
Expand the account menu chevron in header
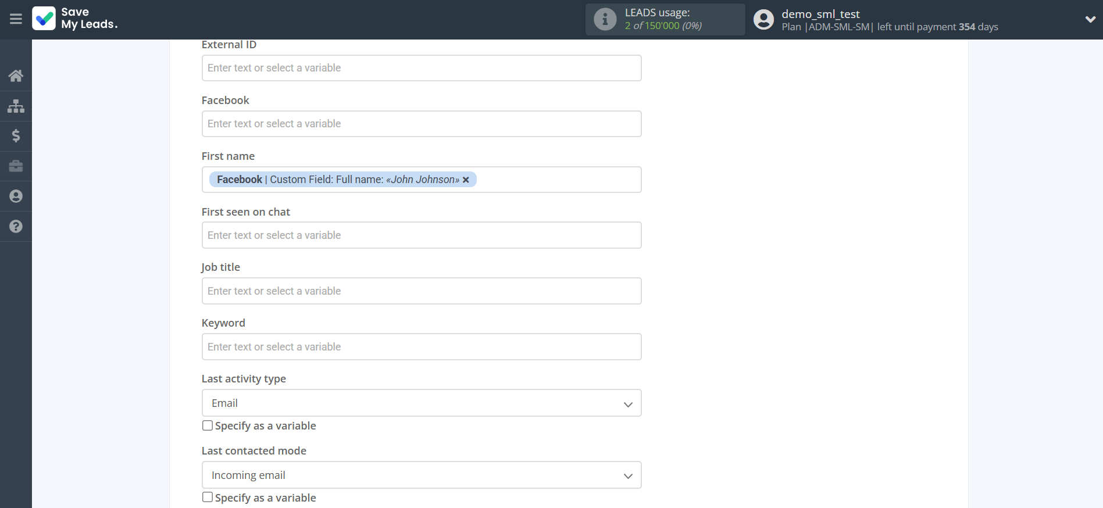point(1090,19)
